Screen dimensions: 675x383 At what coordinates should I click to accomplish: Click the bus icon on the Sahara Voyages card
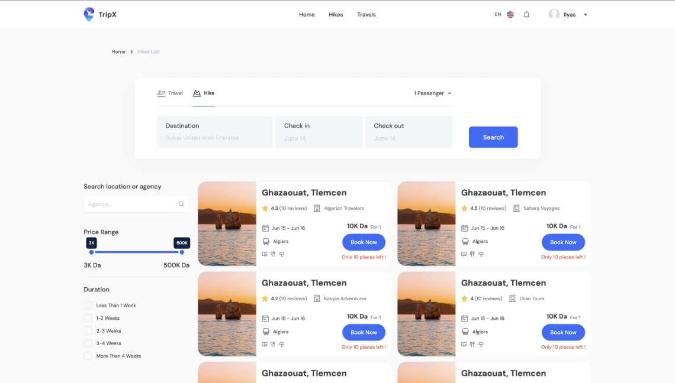pos(465,242)
